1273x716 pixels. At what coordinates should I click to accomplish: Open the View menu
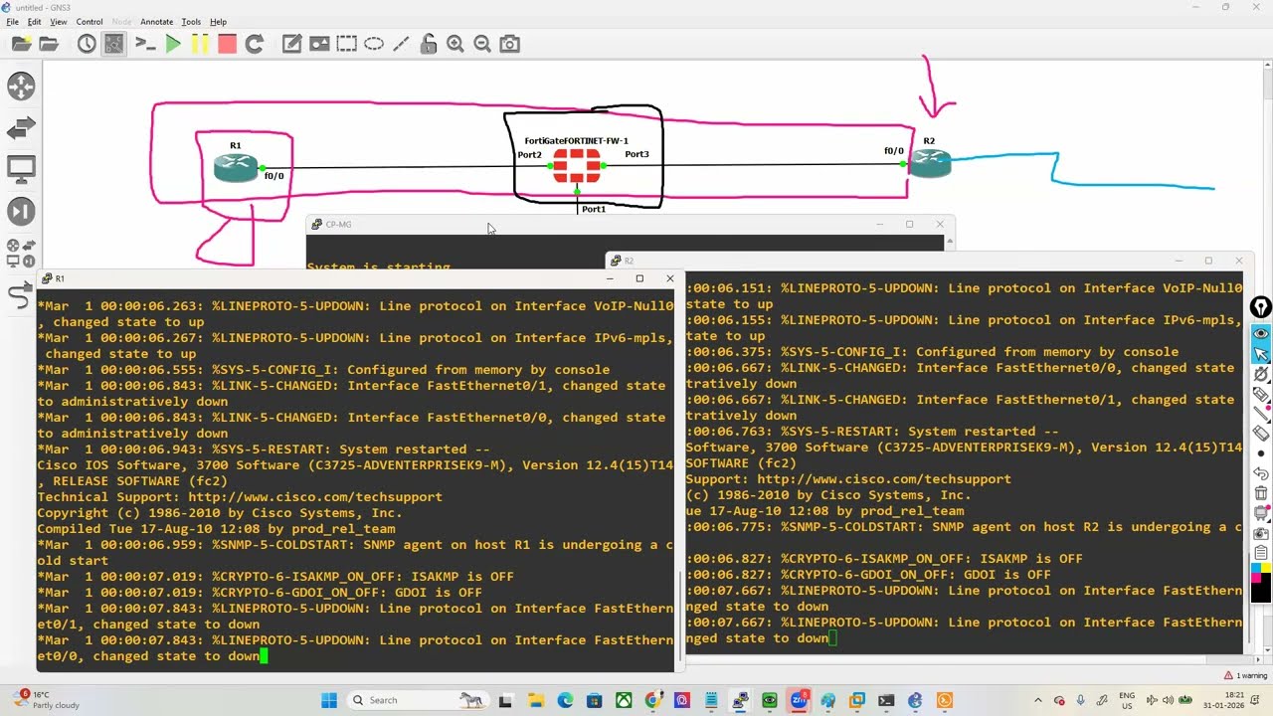(59, 22)
